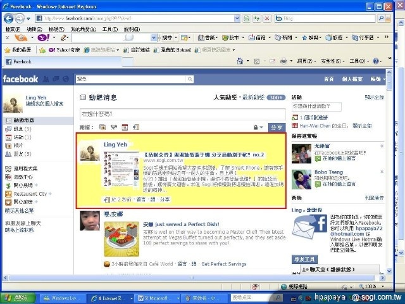
Task: Click the Yahoo toolbar pencil icon
Action: [63, 38]
